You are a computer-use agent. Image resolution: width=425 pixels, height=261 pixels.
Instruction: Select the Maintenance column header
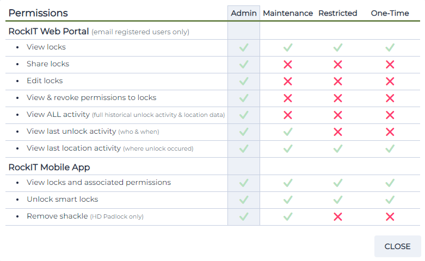[288, 13]
